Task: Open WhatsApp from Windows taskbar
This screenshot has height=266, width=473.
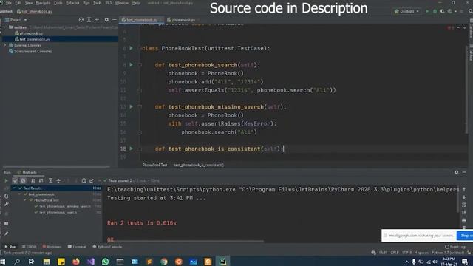Action: (x=105, y=261)
